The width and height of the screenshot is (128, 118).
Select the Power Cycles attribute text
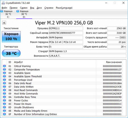(x=21, y=100)
